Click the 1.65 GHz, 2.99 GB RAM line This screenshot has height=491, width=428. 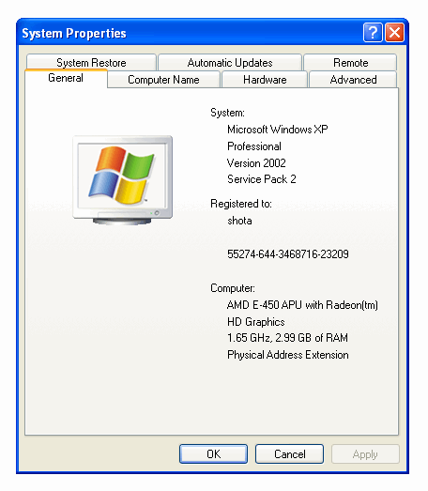(287, 338)
